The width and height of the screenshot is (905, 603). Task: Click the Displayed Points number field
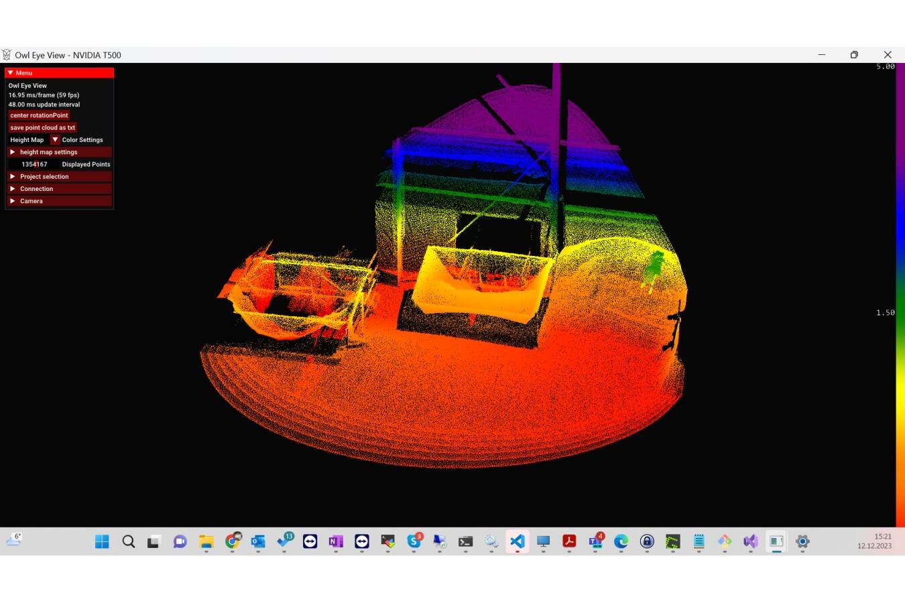click(34, 164)
